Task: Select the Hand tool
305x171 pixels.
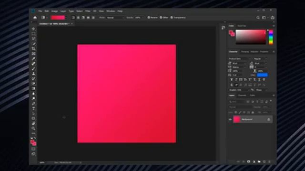Action: [x=33, y=123]
